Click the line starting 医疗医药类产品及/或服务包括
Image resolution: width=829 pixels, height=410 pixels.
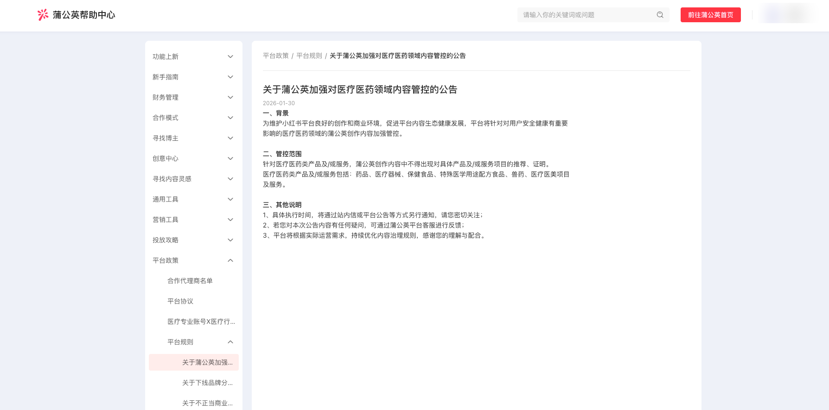click(x=416, y=179)
